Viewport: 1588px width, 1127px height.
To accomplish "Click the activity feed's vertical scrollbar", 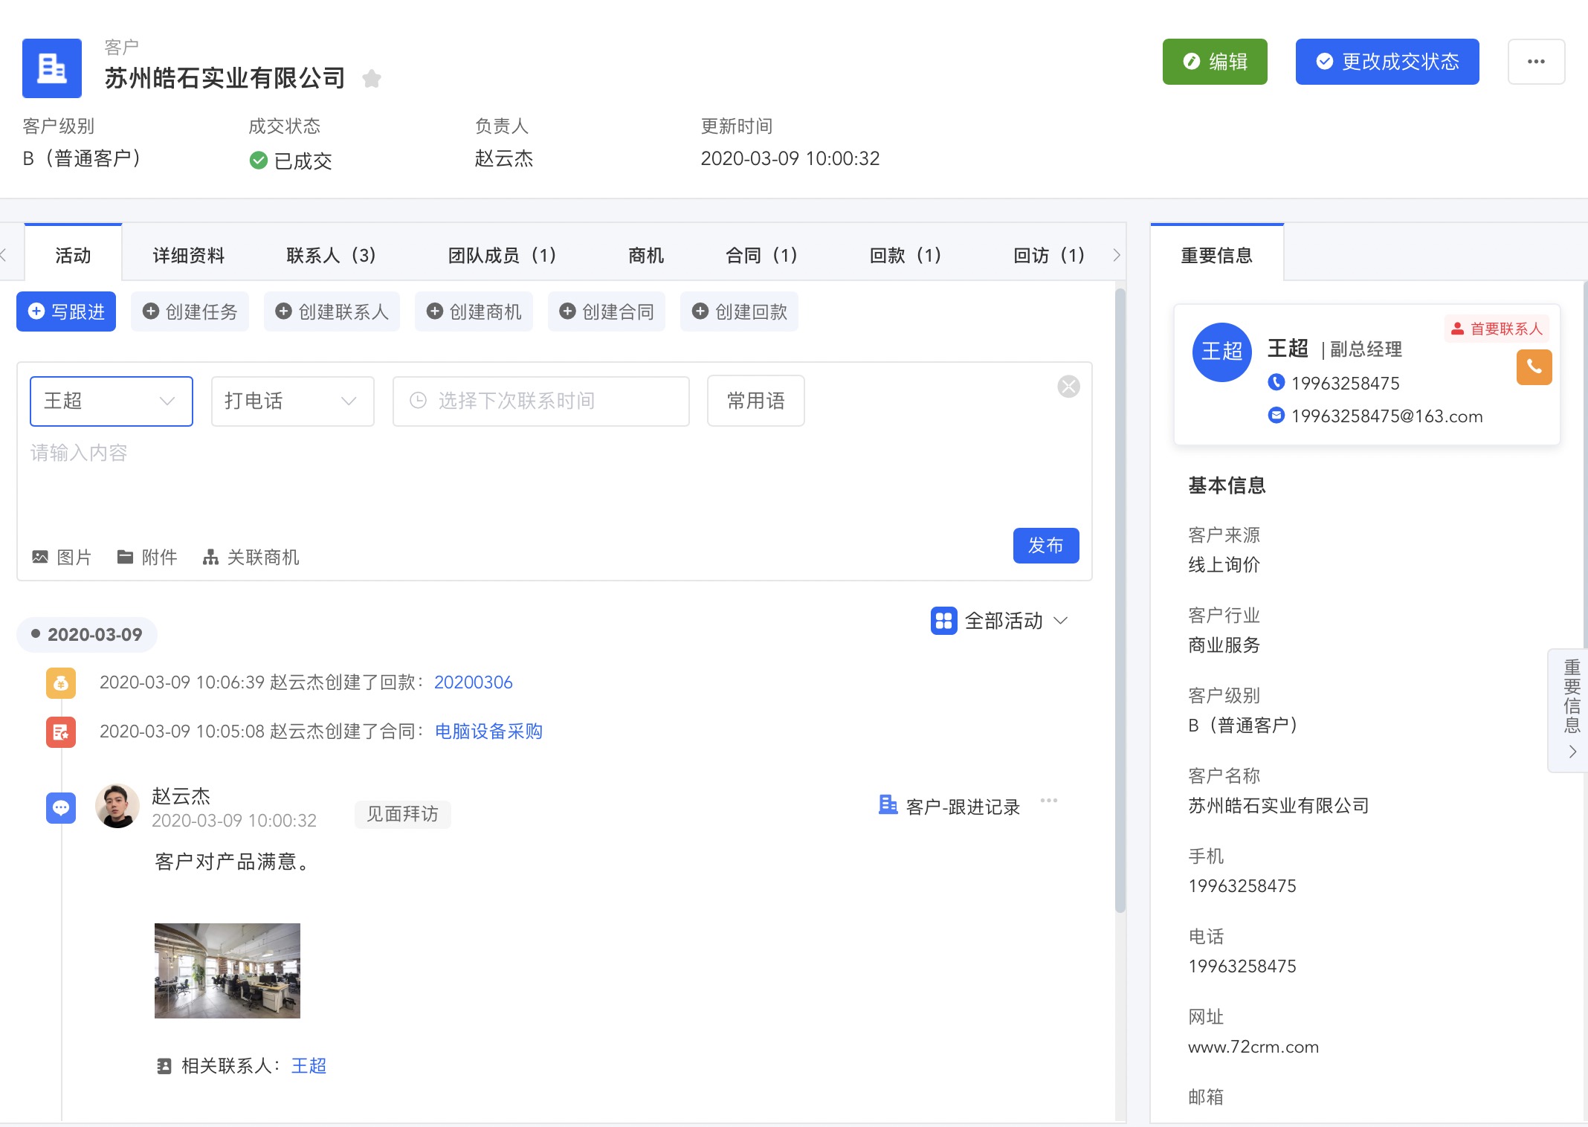I will pyautogui.click(x=1120, y=601).
